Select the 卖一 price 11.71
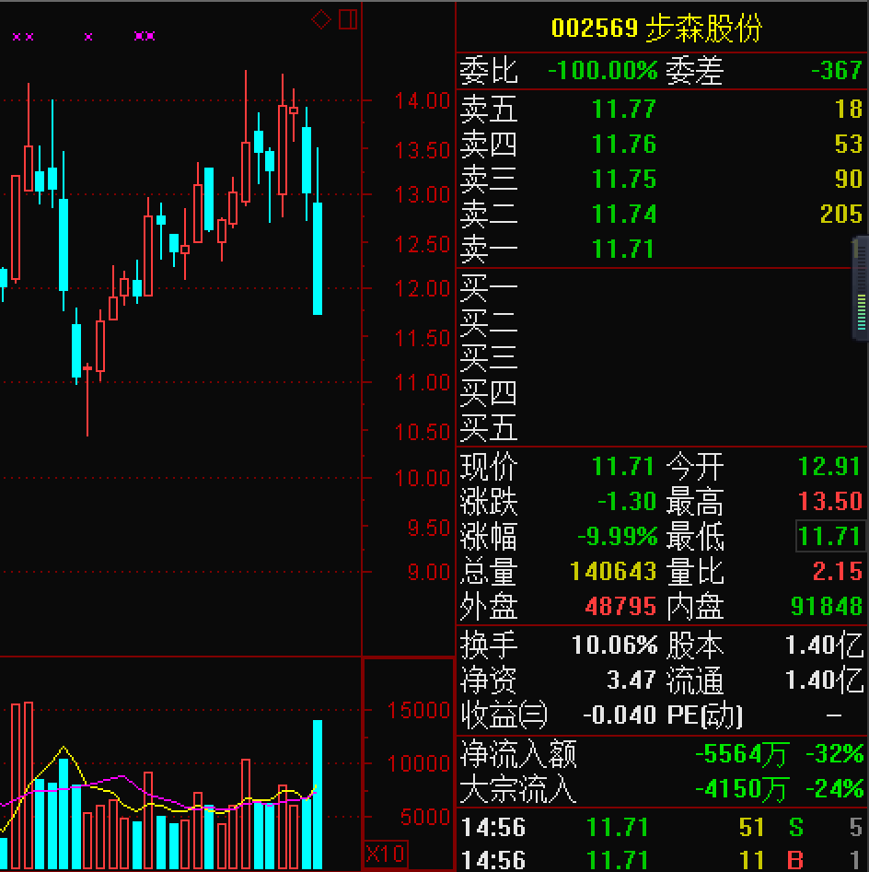The image size is (869, 872). coord(622,250)
